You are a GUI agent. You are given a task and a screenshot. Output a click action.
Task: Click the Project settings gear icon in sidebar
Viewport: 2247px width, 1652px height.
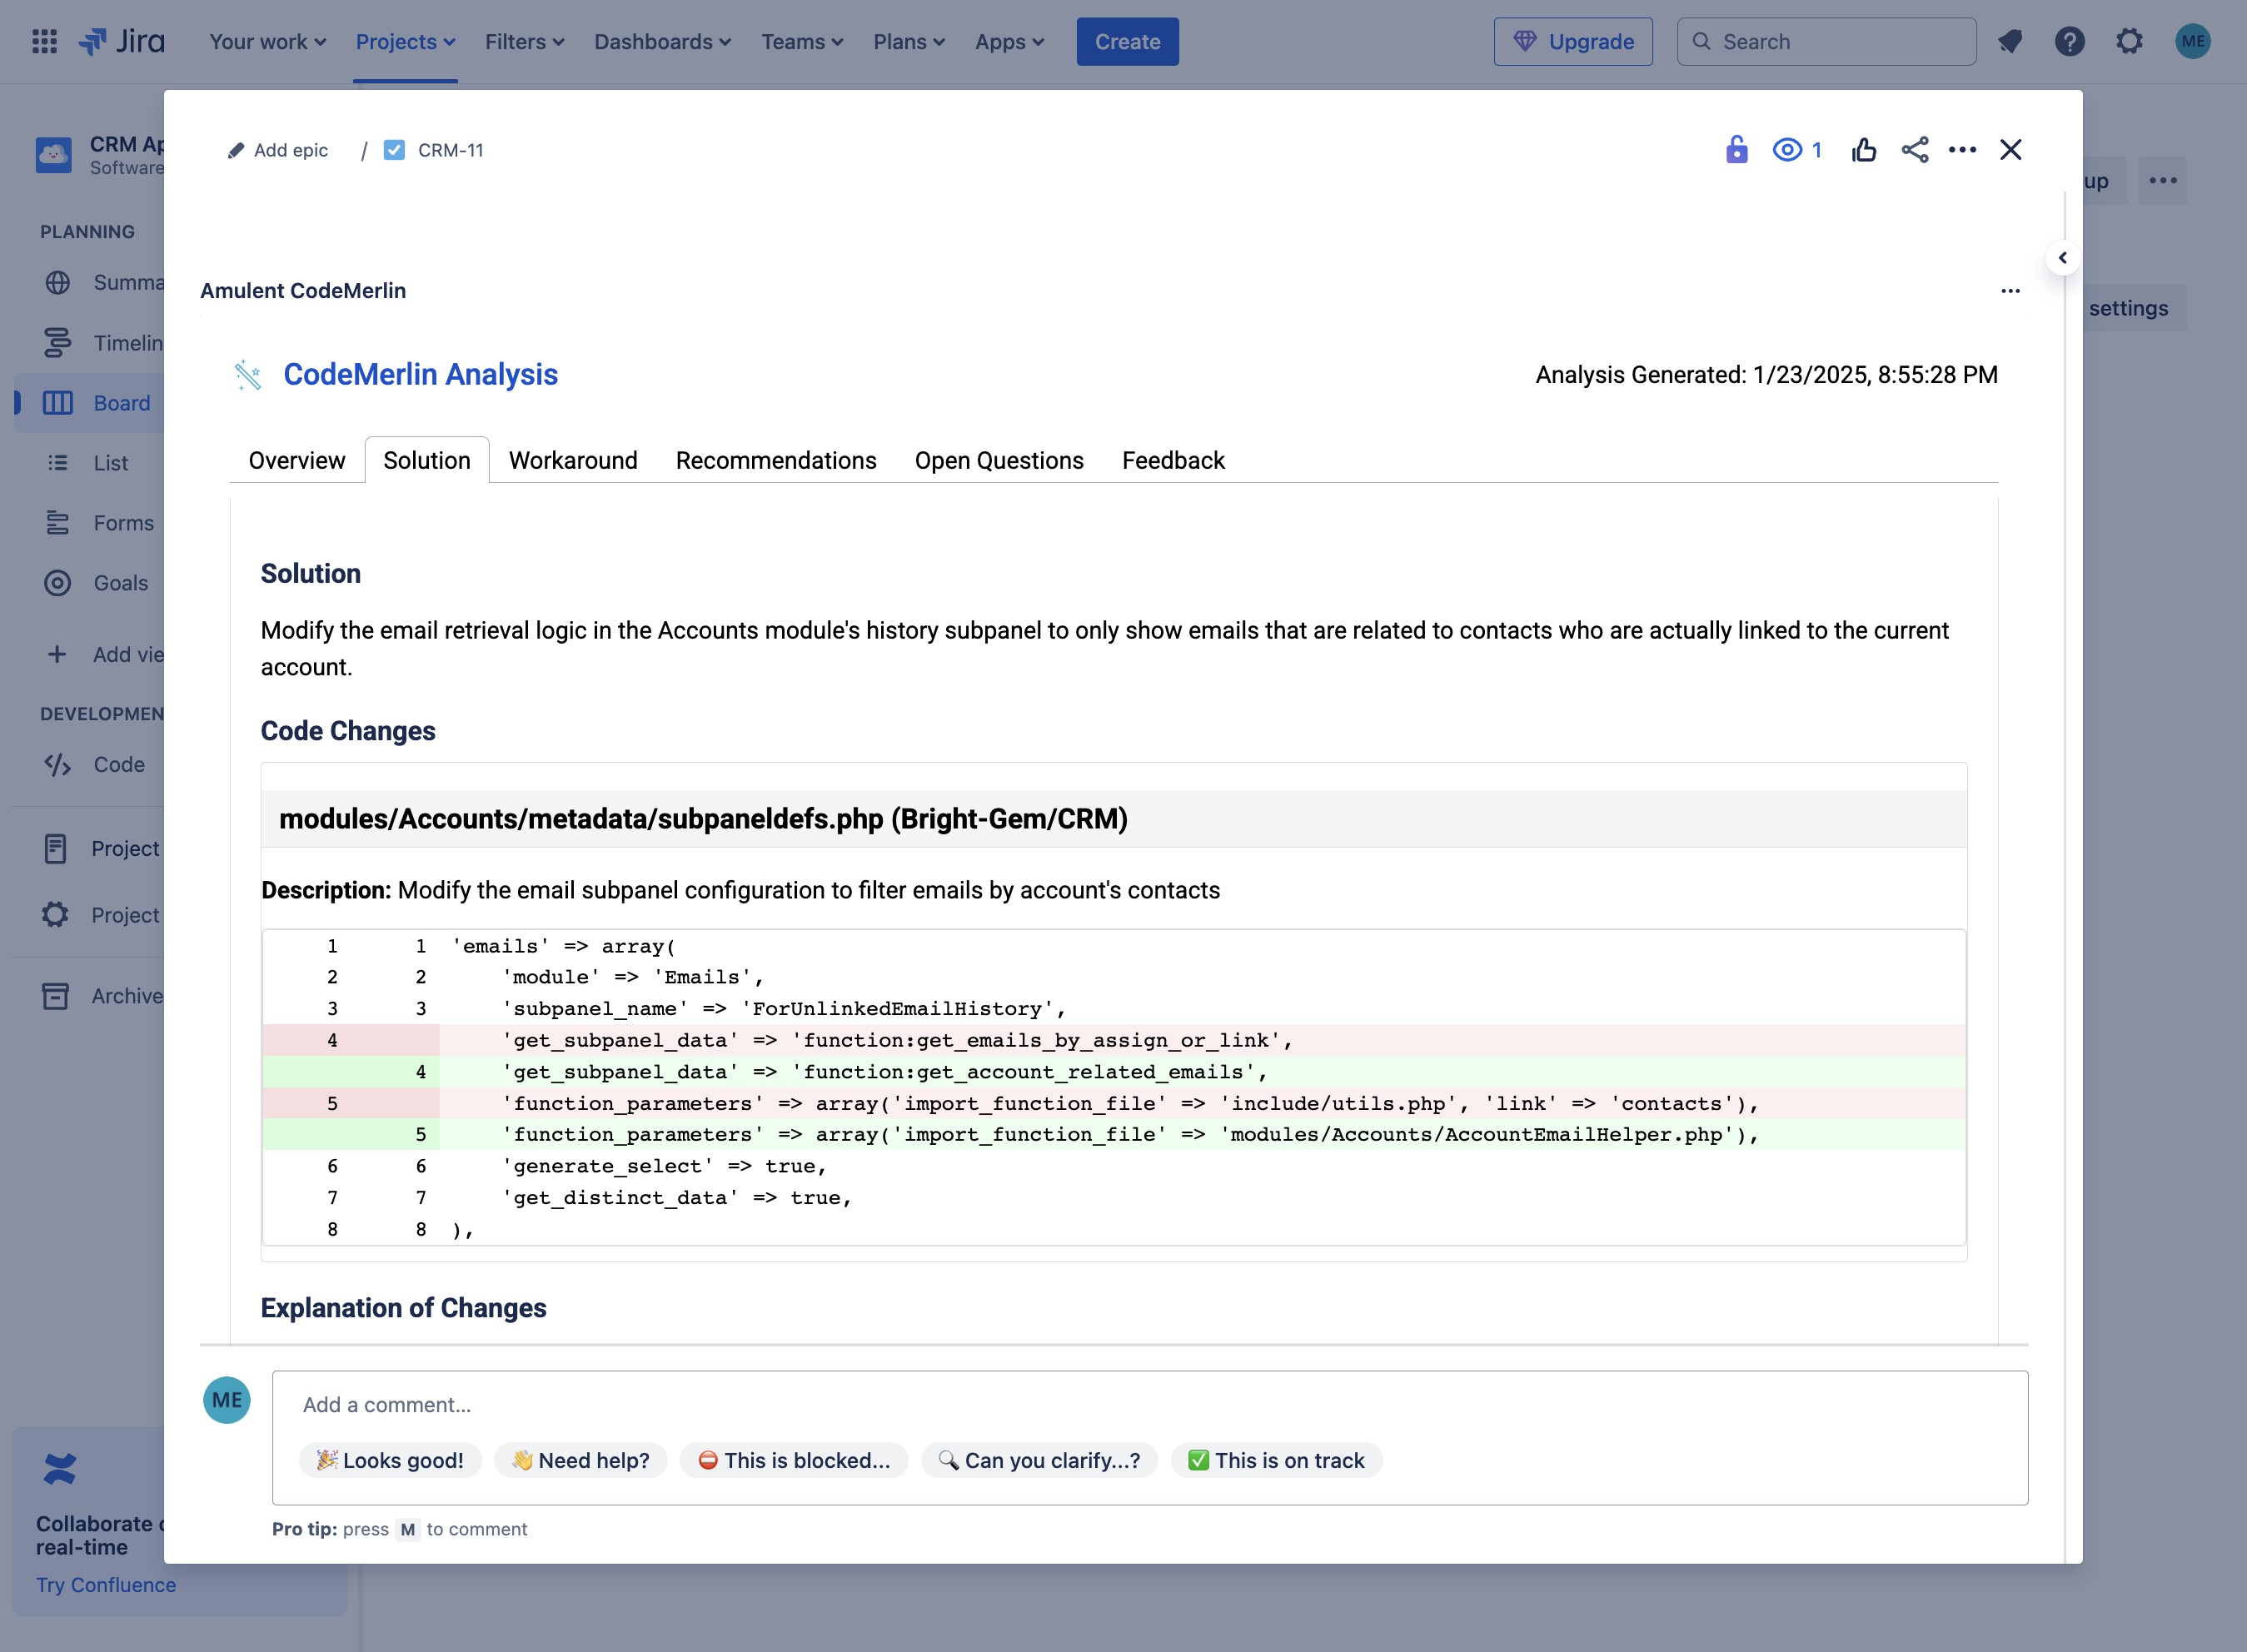point(56,915)
